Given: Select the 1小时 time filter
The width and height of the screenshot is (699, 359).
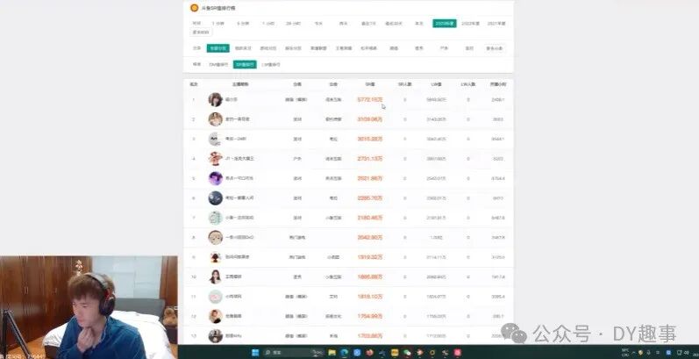Looking at the screenshot, I should pyautogui.click(x=267, y=23).
